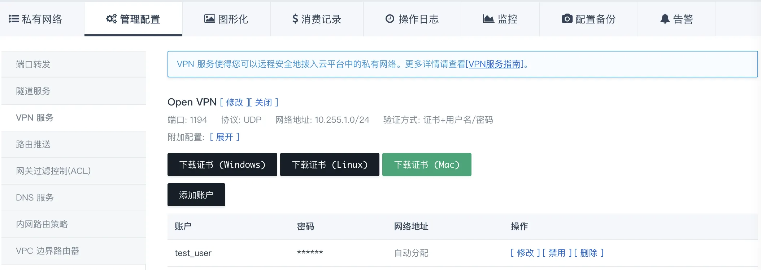The height and width of the screenshot is (270, 761).
Task: Select 端口转发 in the sidebar
Action: 32,64
